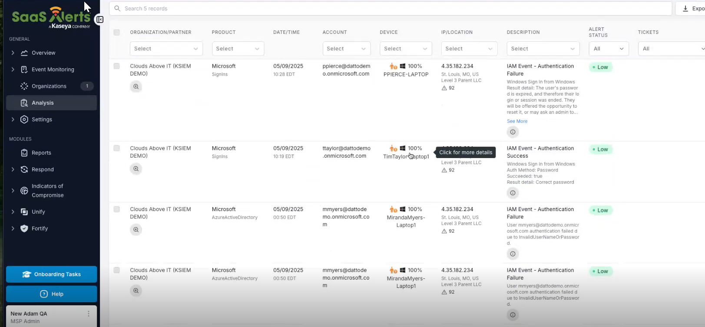Click the Settings hexagon icon

pos(24,119)
